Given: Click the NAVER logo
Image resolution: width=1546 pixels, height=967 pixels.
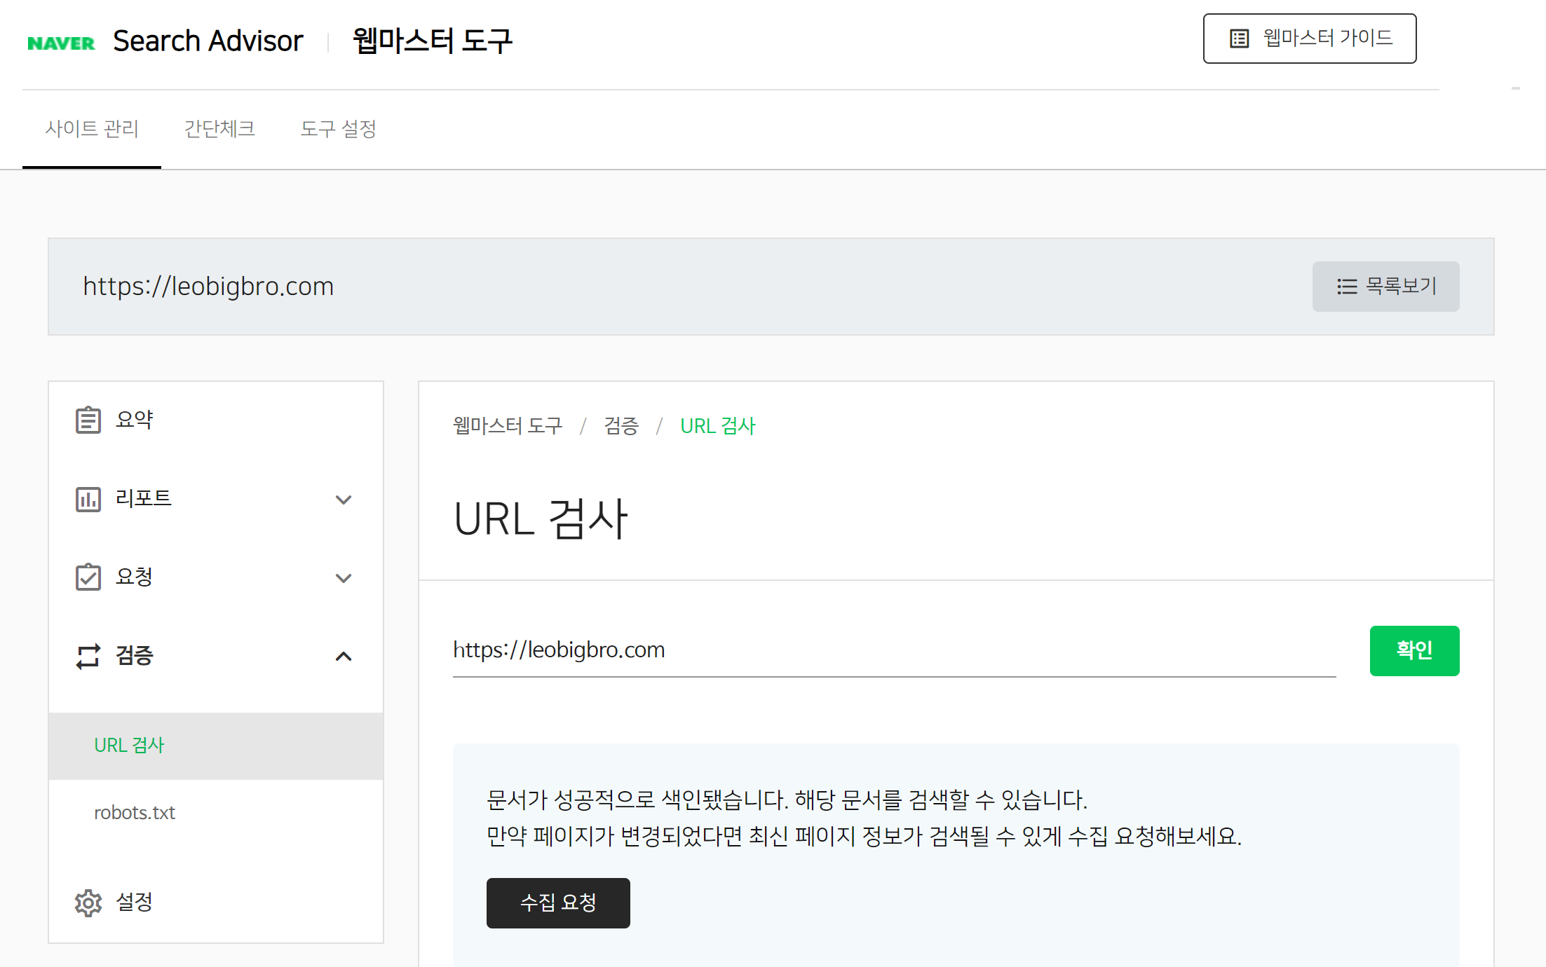Looking at the screenshot, I should click(x=61, y=43).
